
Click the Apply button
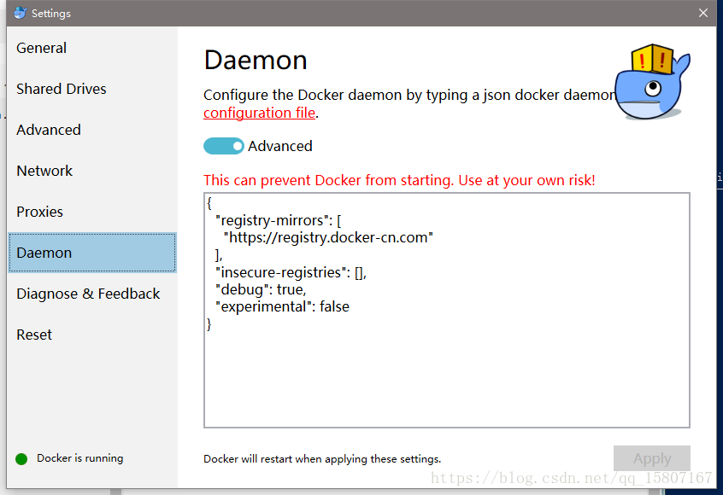click(651, 458)
